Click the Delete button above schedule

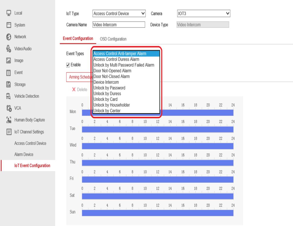click(x=80, y=89)
